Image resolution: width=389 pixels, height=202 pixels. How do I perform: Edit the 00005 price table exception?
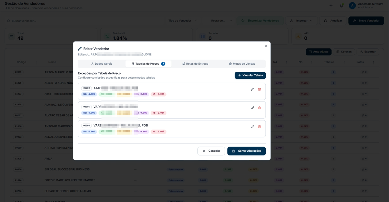coord(252,108)
